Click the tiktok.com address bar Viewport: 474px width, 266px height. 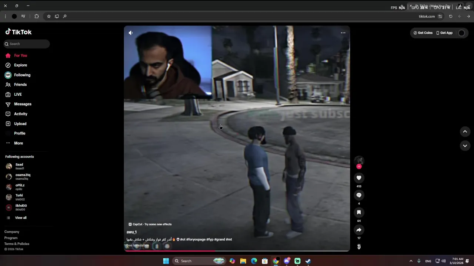[427, 16]
